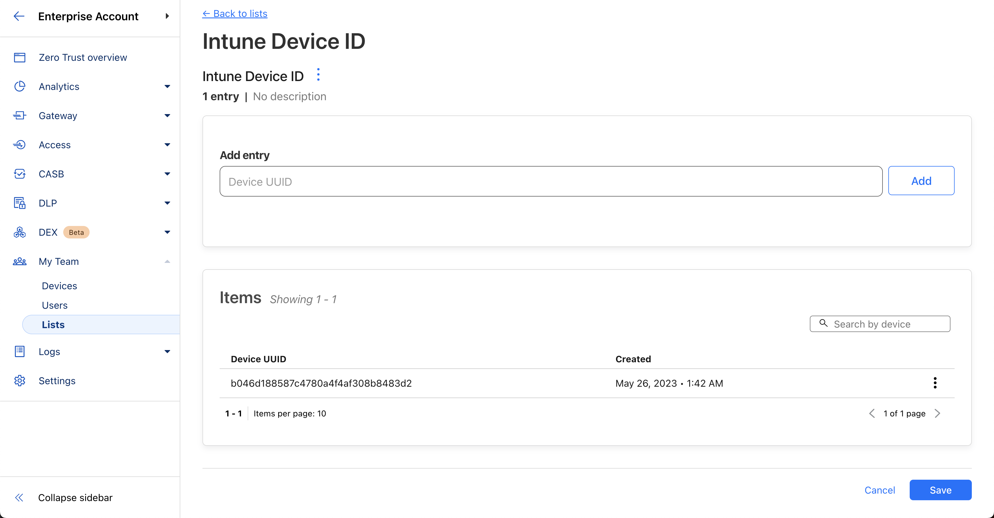
Task: Click the Back to lists link
Action: 235,14
